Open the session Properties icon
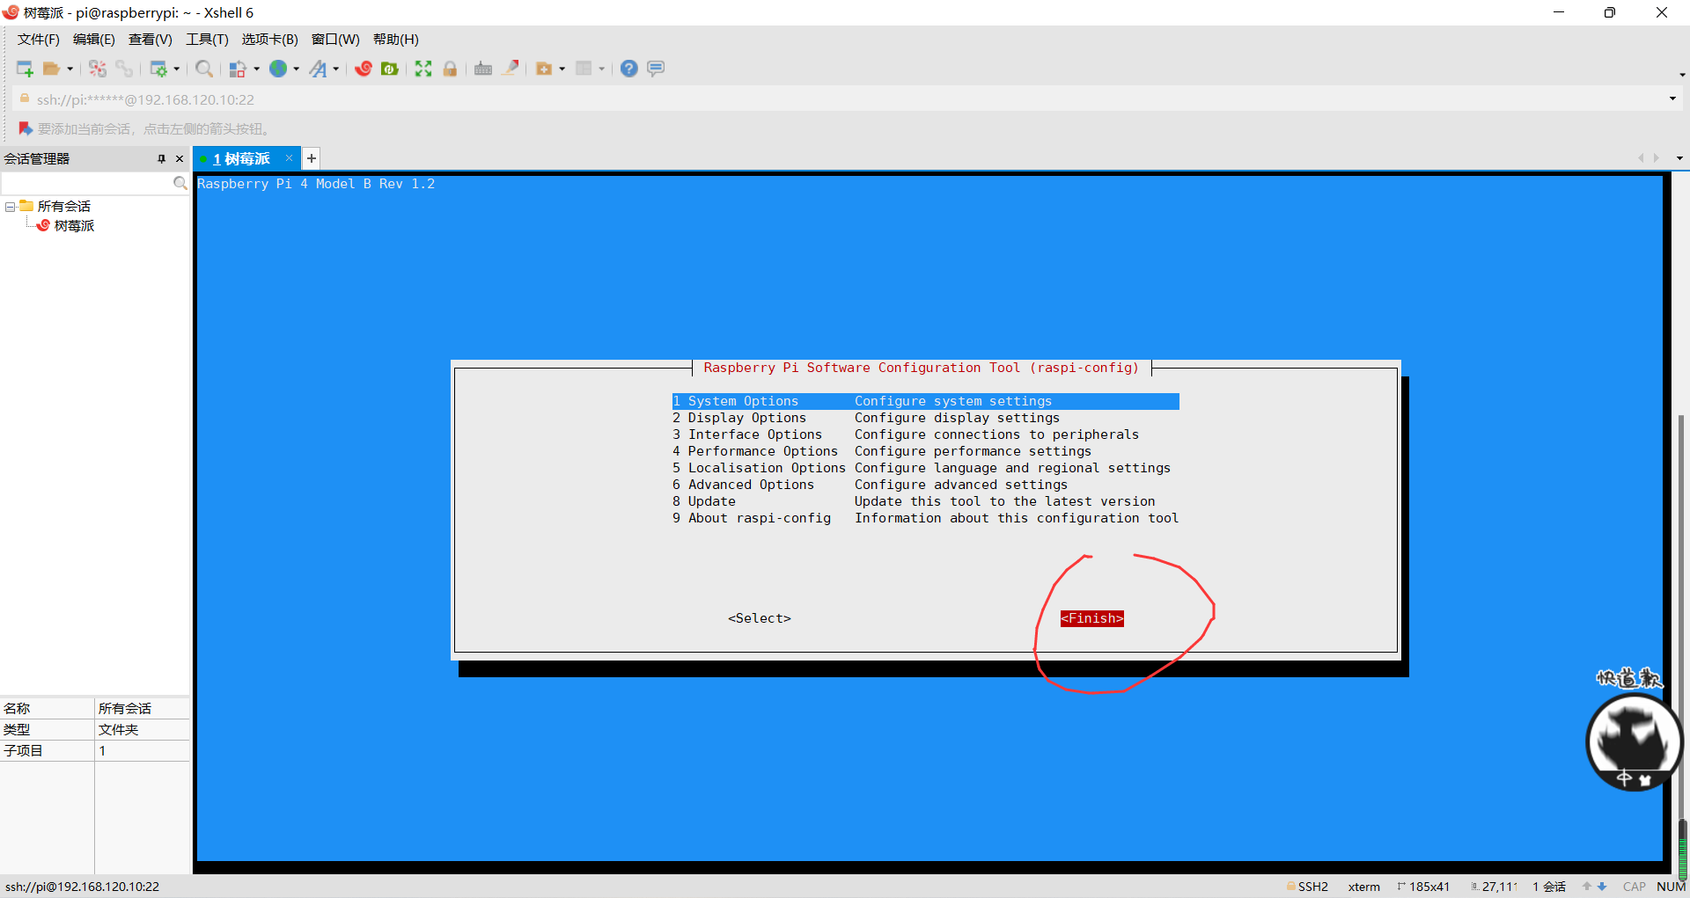This screenshot has height=898, width=1690. coord(158,69)
